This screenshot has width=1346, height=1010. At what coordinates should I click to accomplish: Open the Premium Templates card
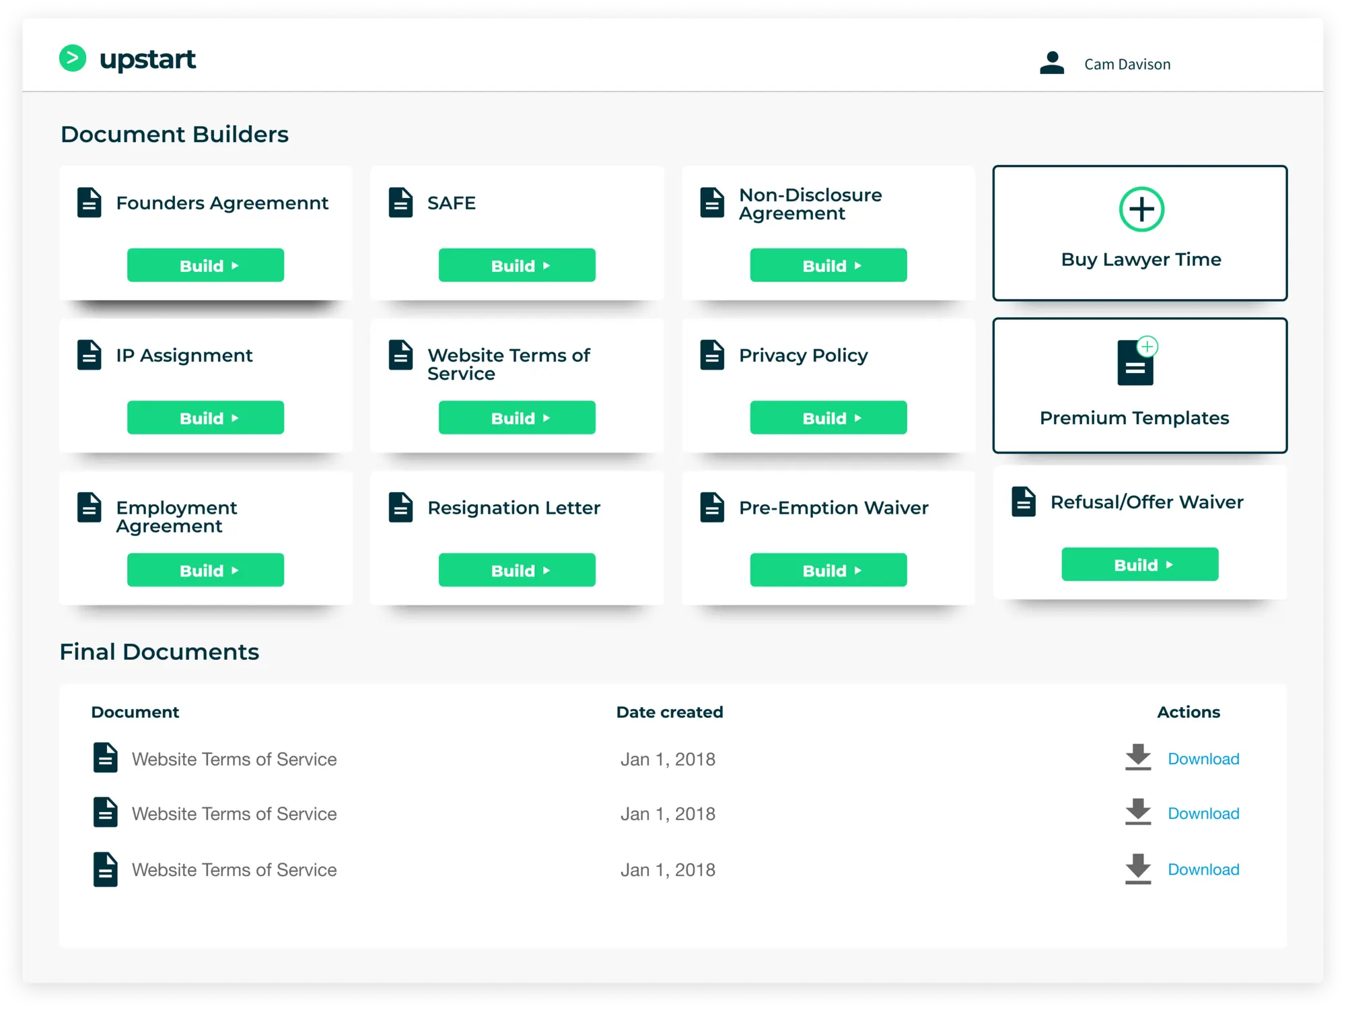coord(1140,386)
